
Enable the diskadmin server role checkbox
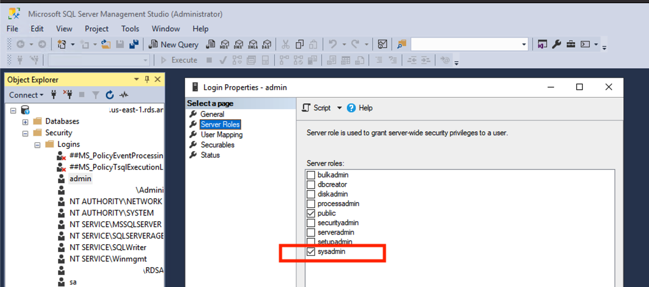pyautogui.click(x=311, y=194)
